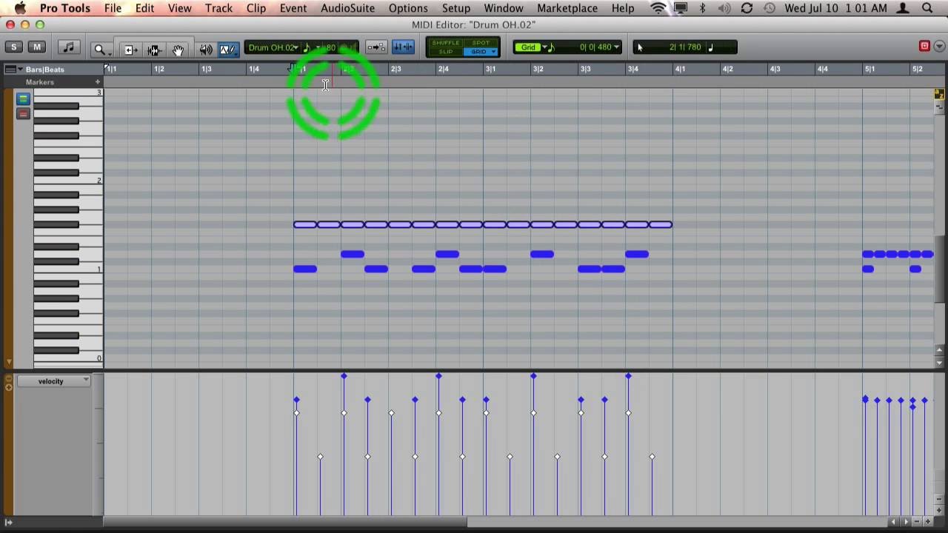The height and width of the screenshot is (533, 948).
Task: Open the Track menu
Action: pyautogui.click(x=218, y=8)
